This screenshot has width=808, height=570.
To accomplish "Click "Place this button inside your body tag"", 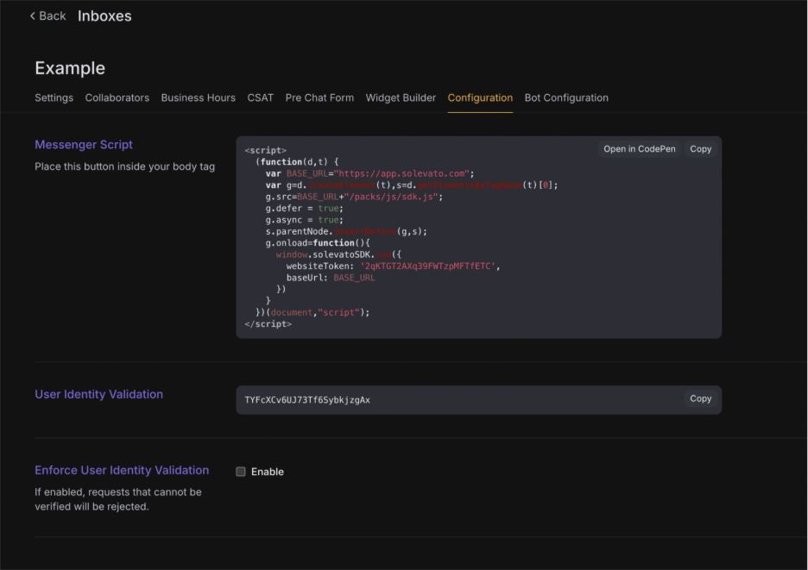I will coord(124,166).
